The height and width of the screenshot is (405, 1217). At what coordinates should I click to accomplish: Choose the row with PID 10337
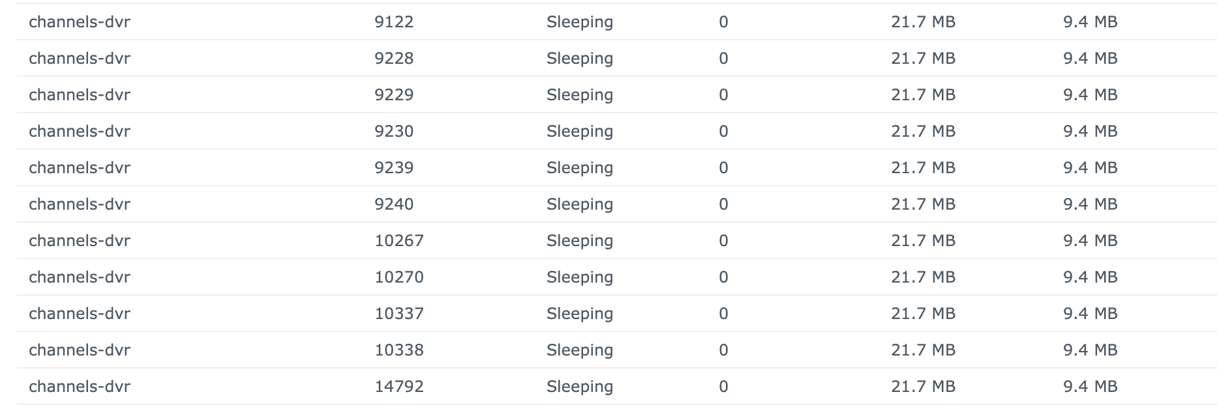(399, 314)
